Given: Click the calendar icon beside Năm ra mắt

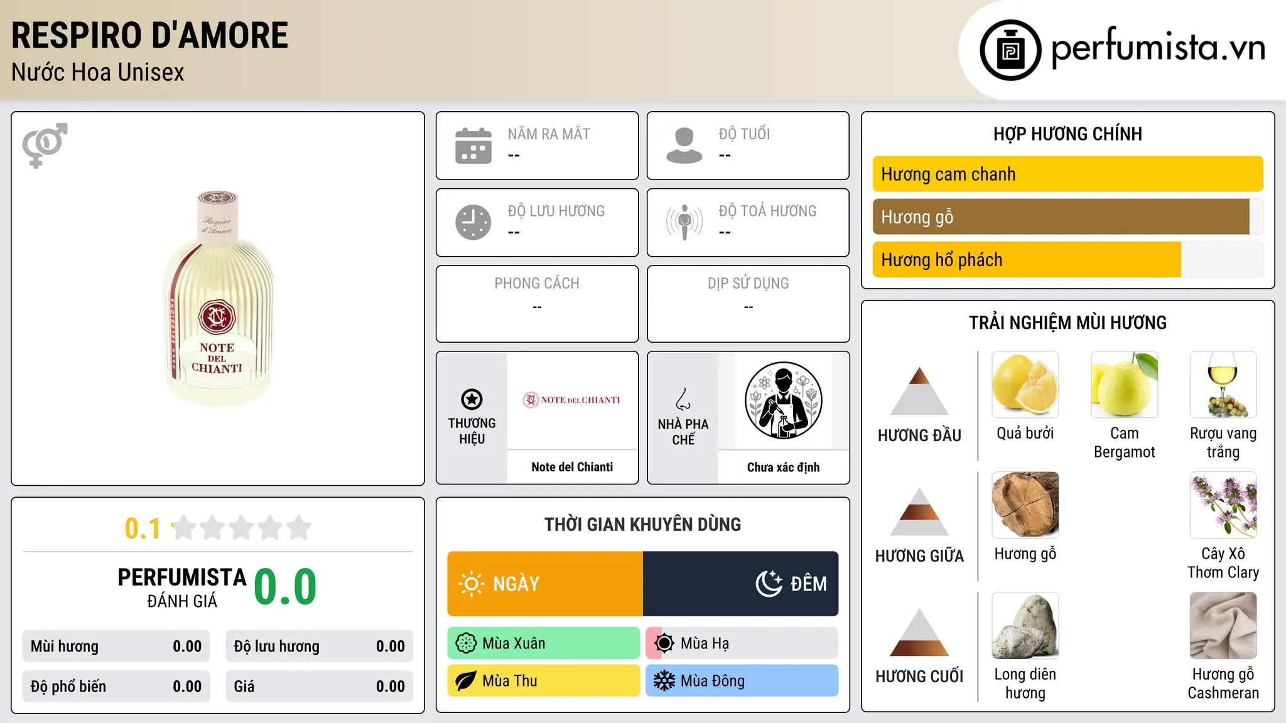Looking at the screenshot, I should 473,146.
